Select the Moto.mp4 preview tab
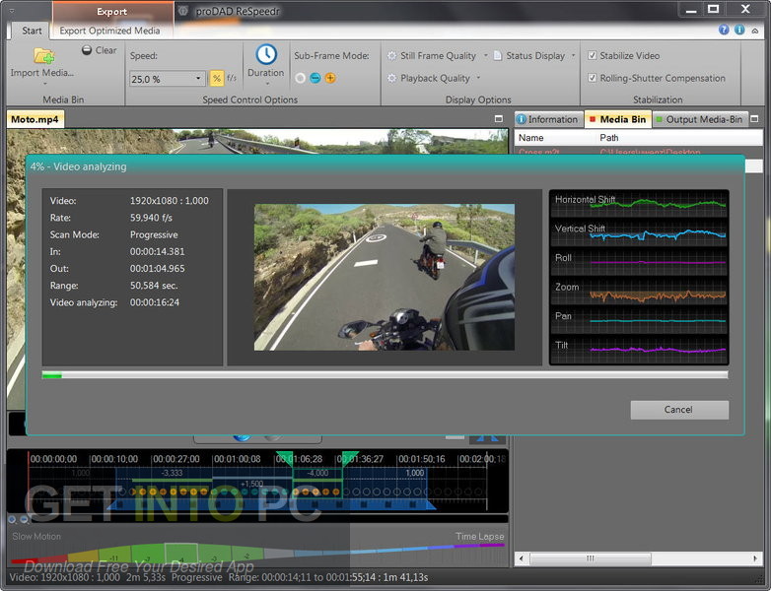Screen dimensions: 771x591 pyautogui.click(x=35, y=119)
